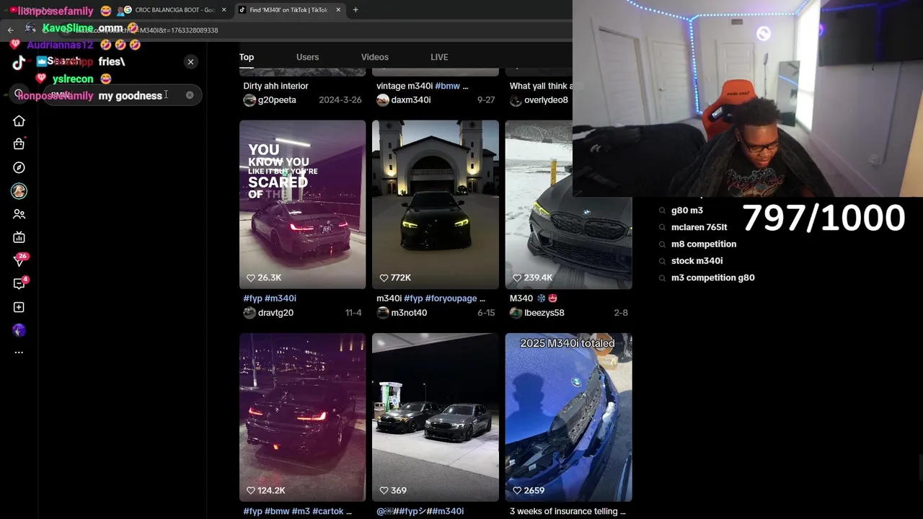Image resolution: width=923 pixels, height=519 pixels.
Task: Open the TikTok Shop bag icon
Action: click(19, 144)
